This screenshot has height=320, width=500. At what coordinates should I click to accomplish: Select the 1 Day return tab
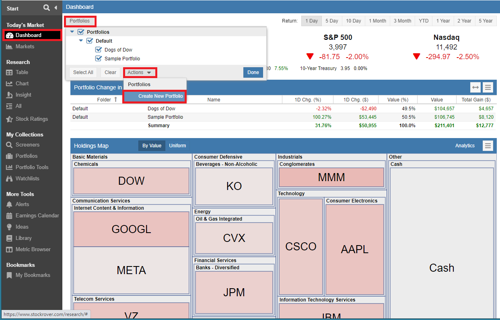[311, 21]
